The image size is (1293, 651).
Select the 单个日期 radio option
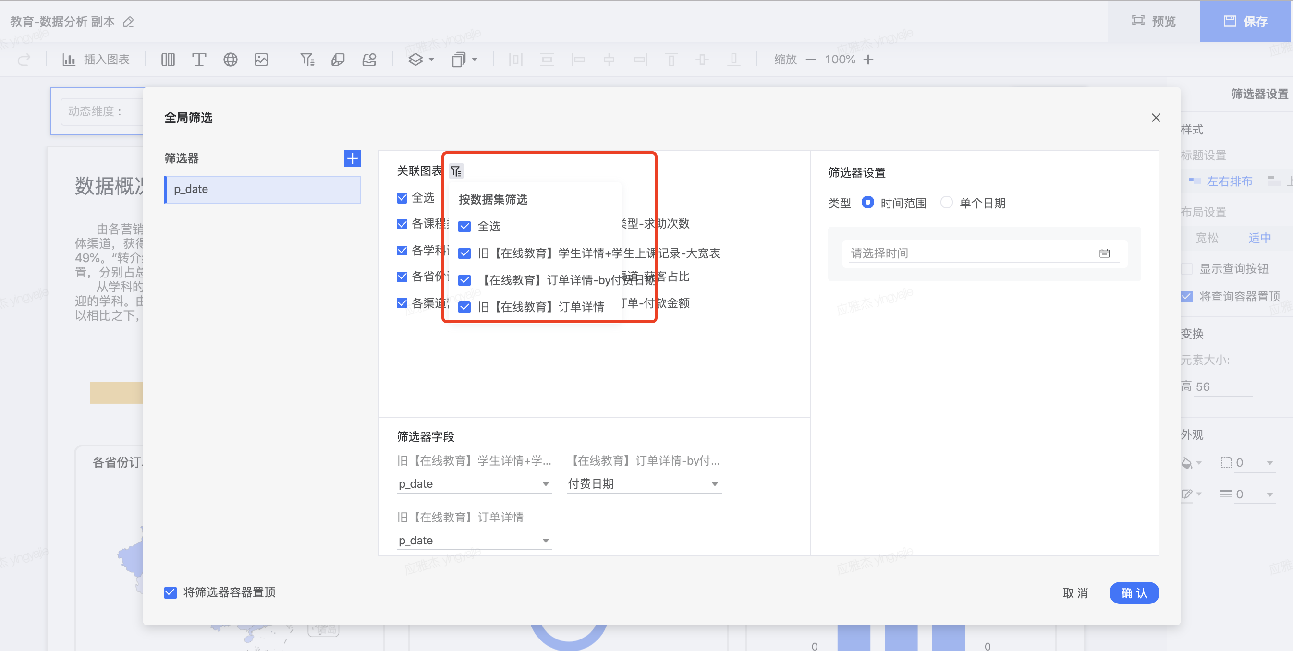pos(946,203)
